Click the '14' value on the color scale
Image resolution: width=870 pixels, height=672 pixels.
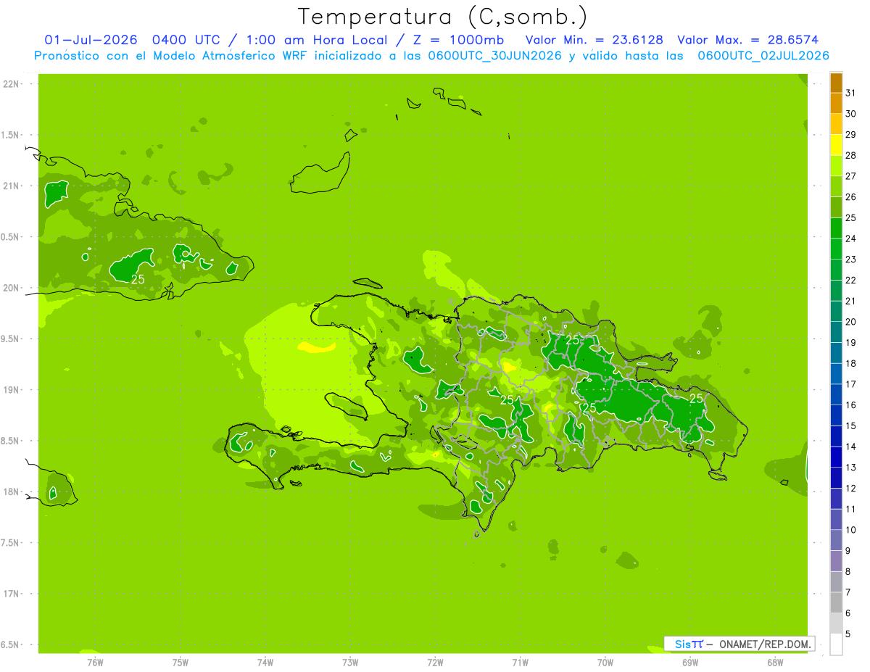click(850, 447)
